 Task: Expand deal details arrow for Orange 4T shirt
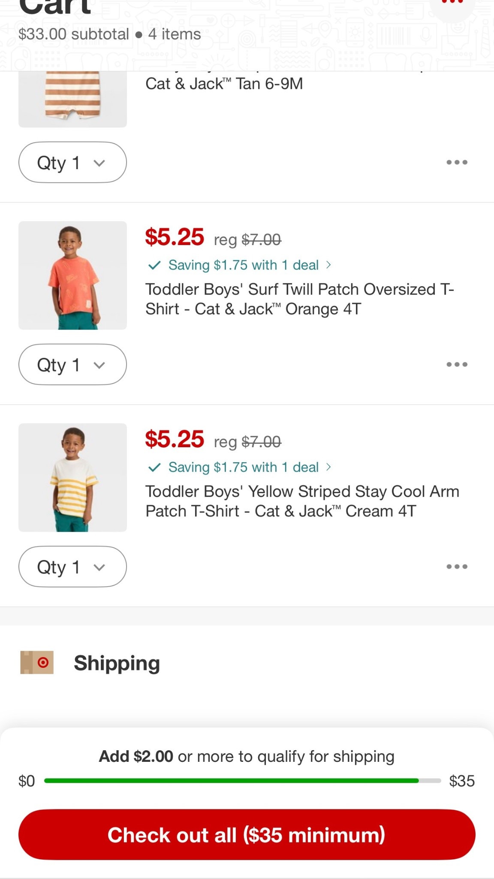pos(328,265)
